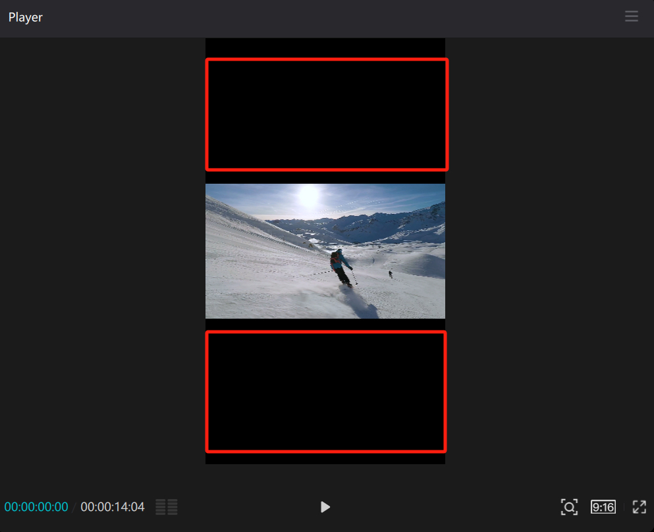Click the sun in the video frame
This screenshot has height=532, width=654.
(308, 196)
